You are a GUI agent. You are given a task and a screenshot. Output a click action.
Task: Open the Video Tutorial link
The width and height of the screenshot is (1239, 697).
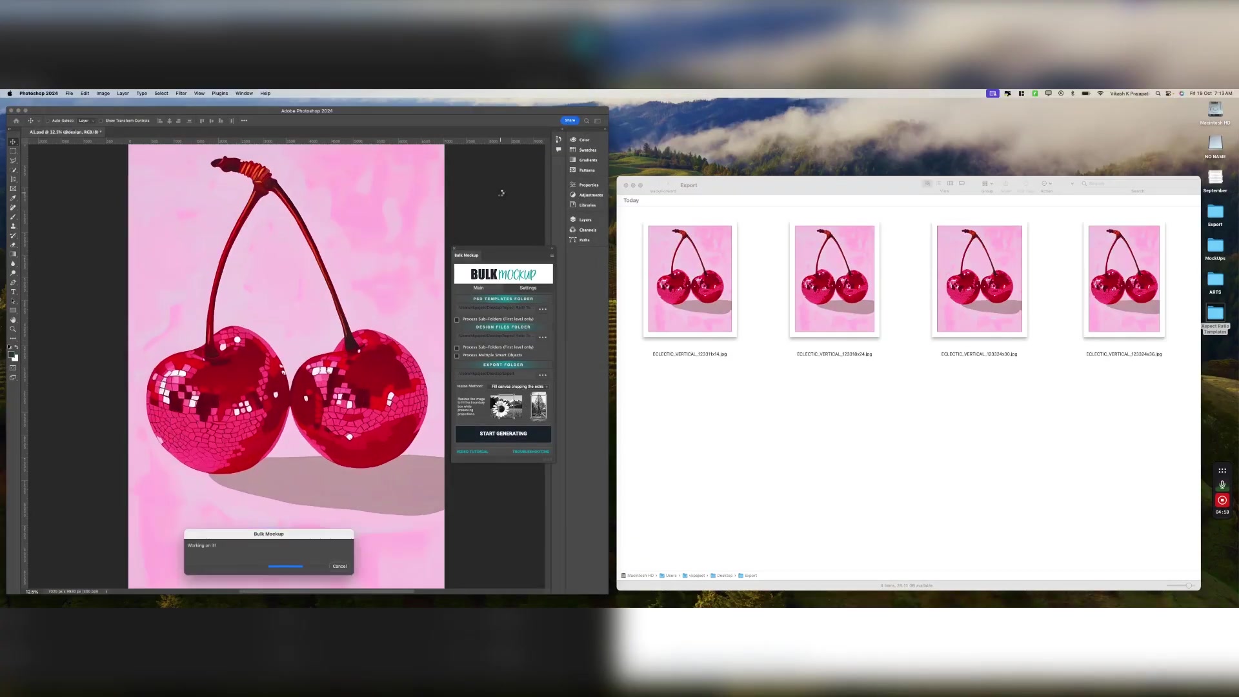click(x=472, y=451)
